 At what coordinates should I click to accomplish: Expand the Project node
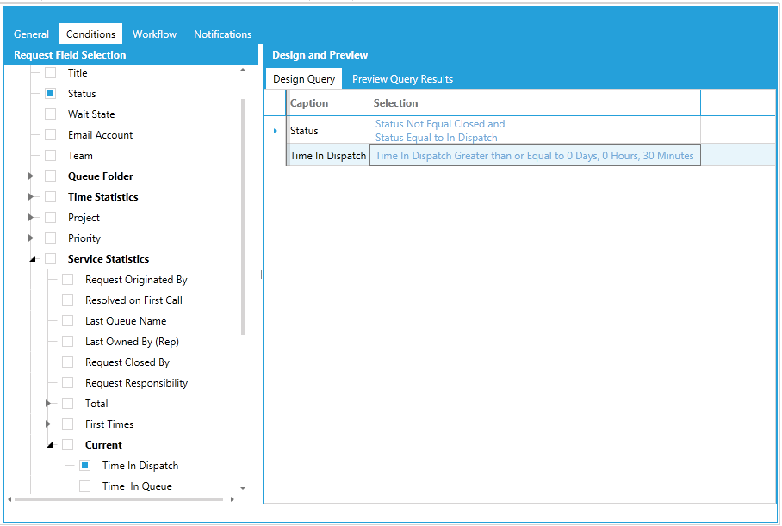[x=31, y=218]
